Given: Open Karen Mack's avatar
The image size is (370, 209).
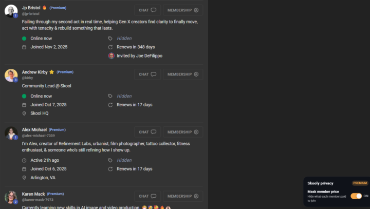Looking at the screenshot, I should [x=11, y=197].
